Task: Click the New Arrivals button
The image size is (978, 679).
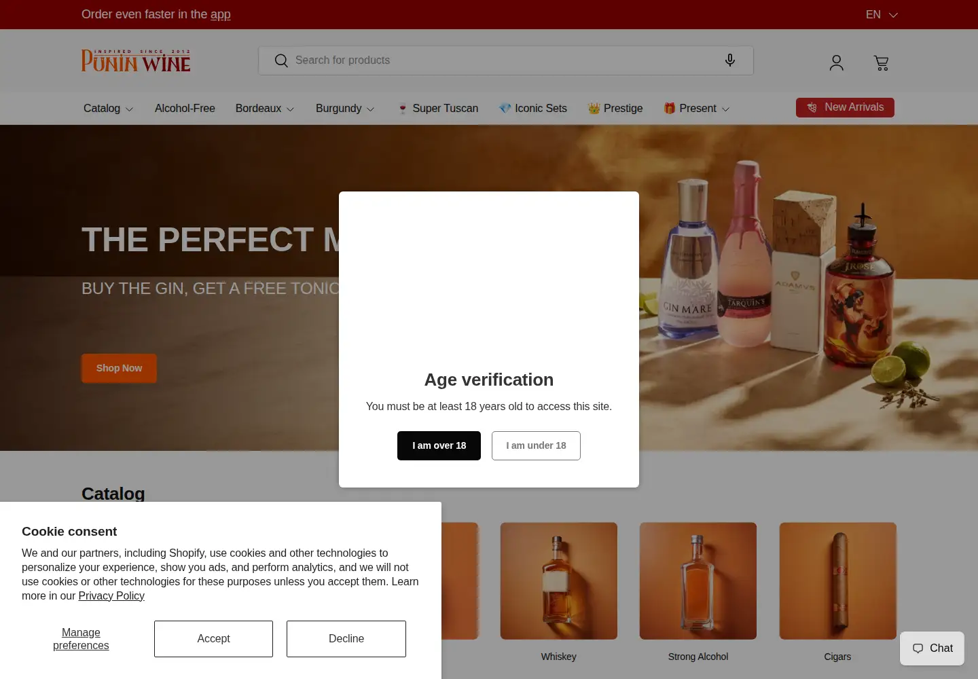Action: tap(845, 107)
